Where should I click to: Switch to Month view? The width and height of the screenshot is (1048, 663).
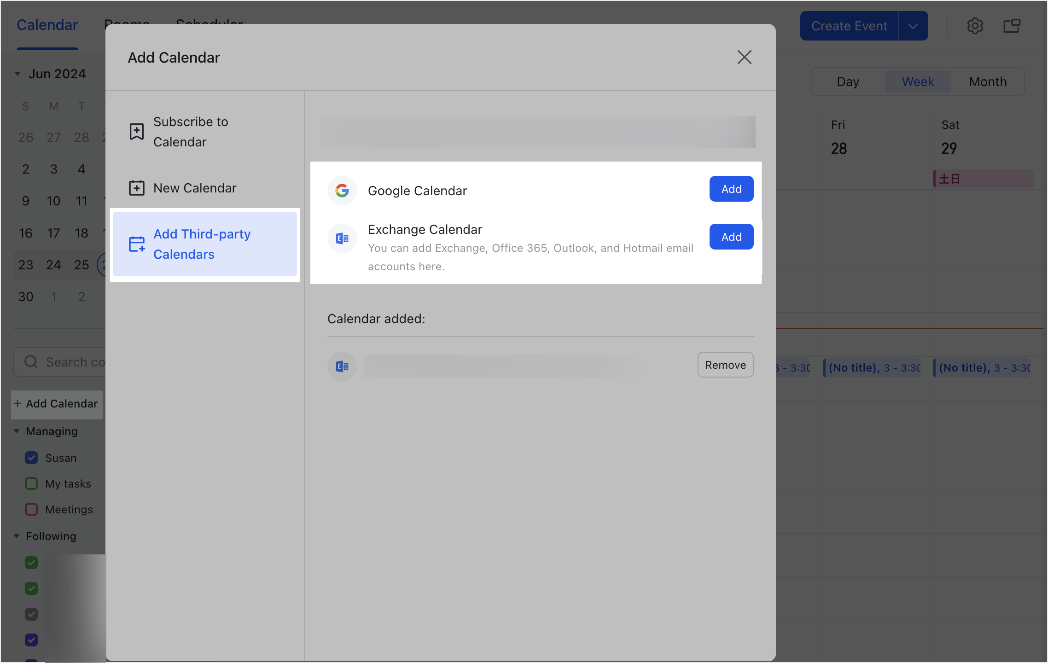click(x=988, y=81)
